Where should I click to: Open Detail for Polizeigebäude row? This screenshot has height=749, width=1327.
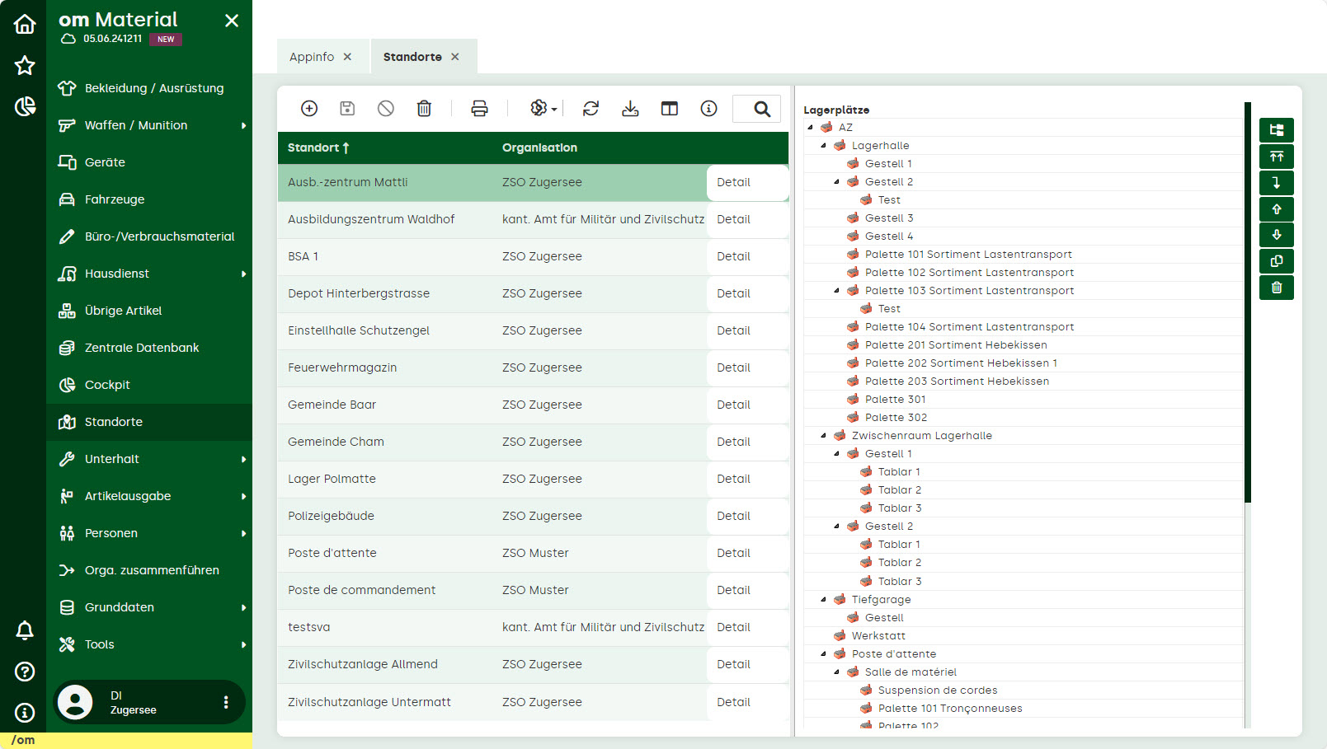tap(733, 516)
